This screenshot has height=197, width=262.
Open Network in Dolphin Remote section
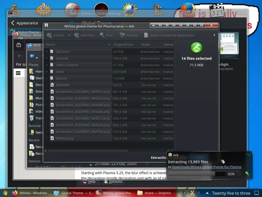(36, 133)
